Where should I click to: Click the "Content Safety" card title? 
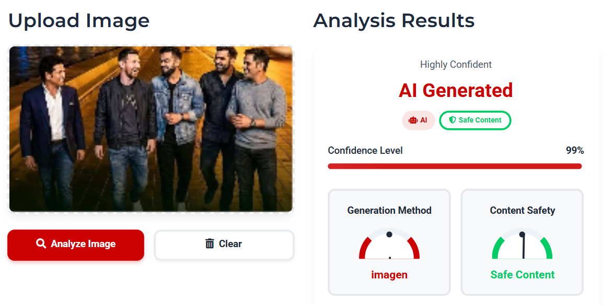[x=522, y=211]
